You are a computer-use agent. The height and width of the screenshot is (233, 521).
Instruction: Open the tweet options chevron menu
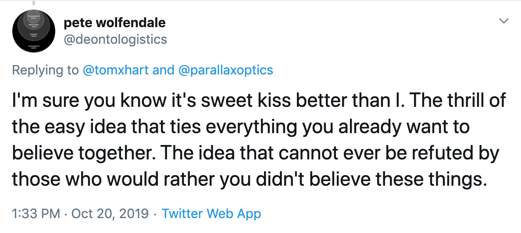point(504,21)
